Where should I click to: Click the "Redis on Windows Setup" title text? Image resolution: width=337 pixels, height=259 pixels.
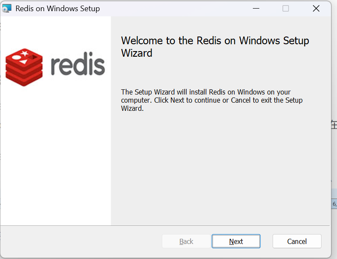pyautogui.click(x=58, y=9)
